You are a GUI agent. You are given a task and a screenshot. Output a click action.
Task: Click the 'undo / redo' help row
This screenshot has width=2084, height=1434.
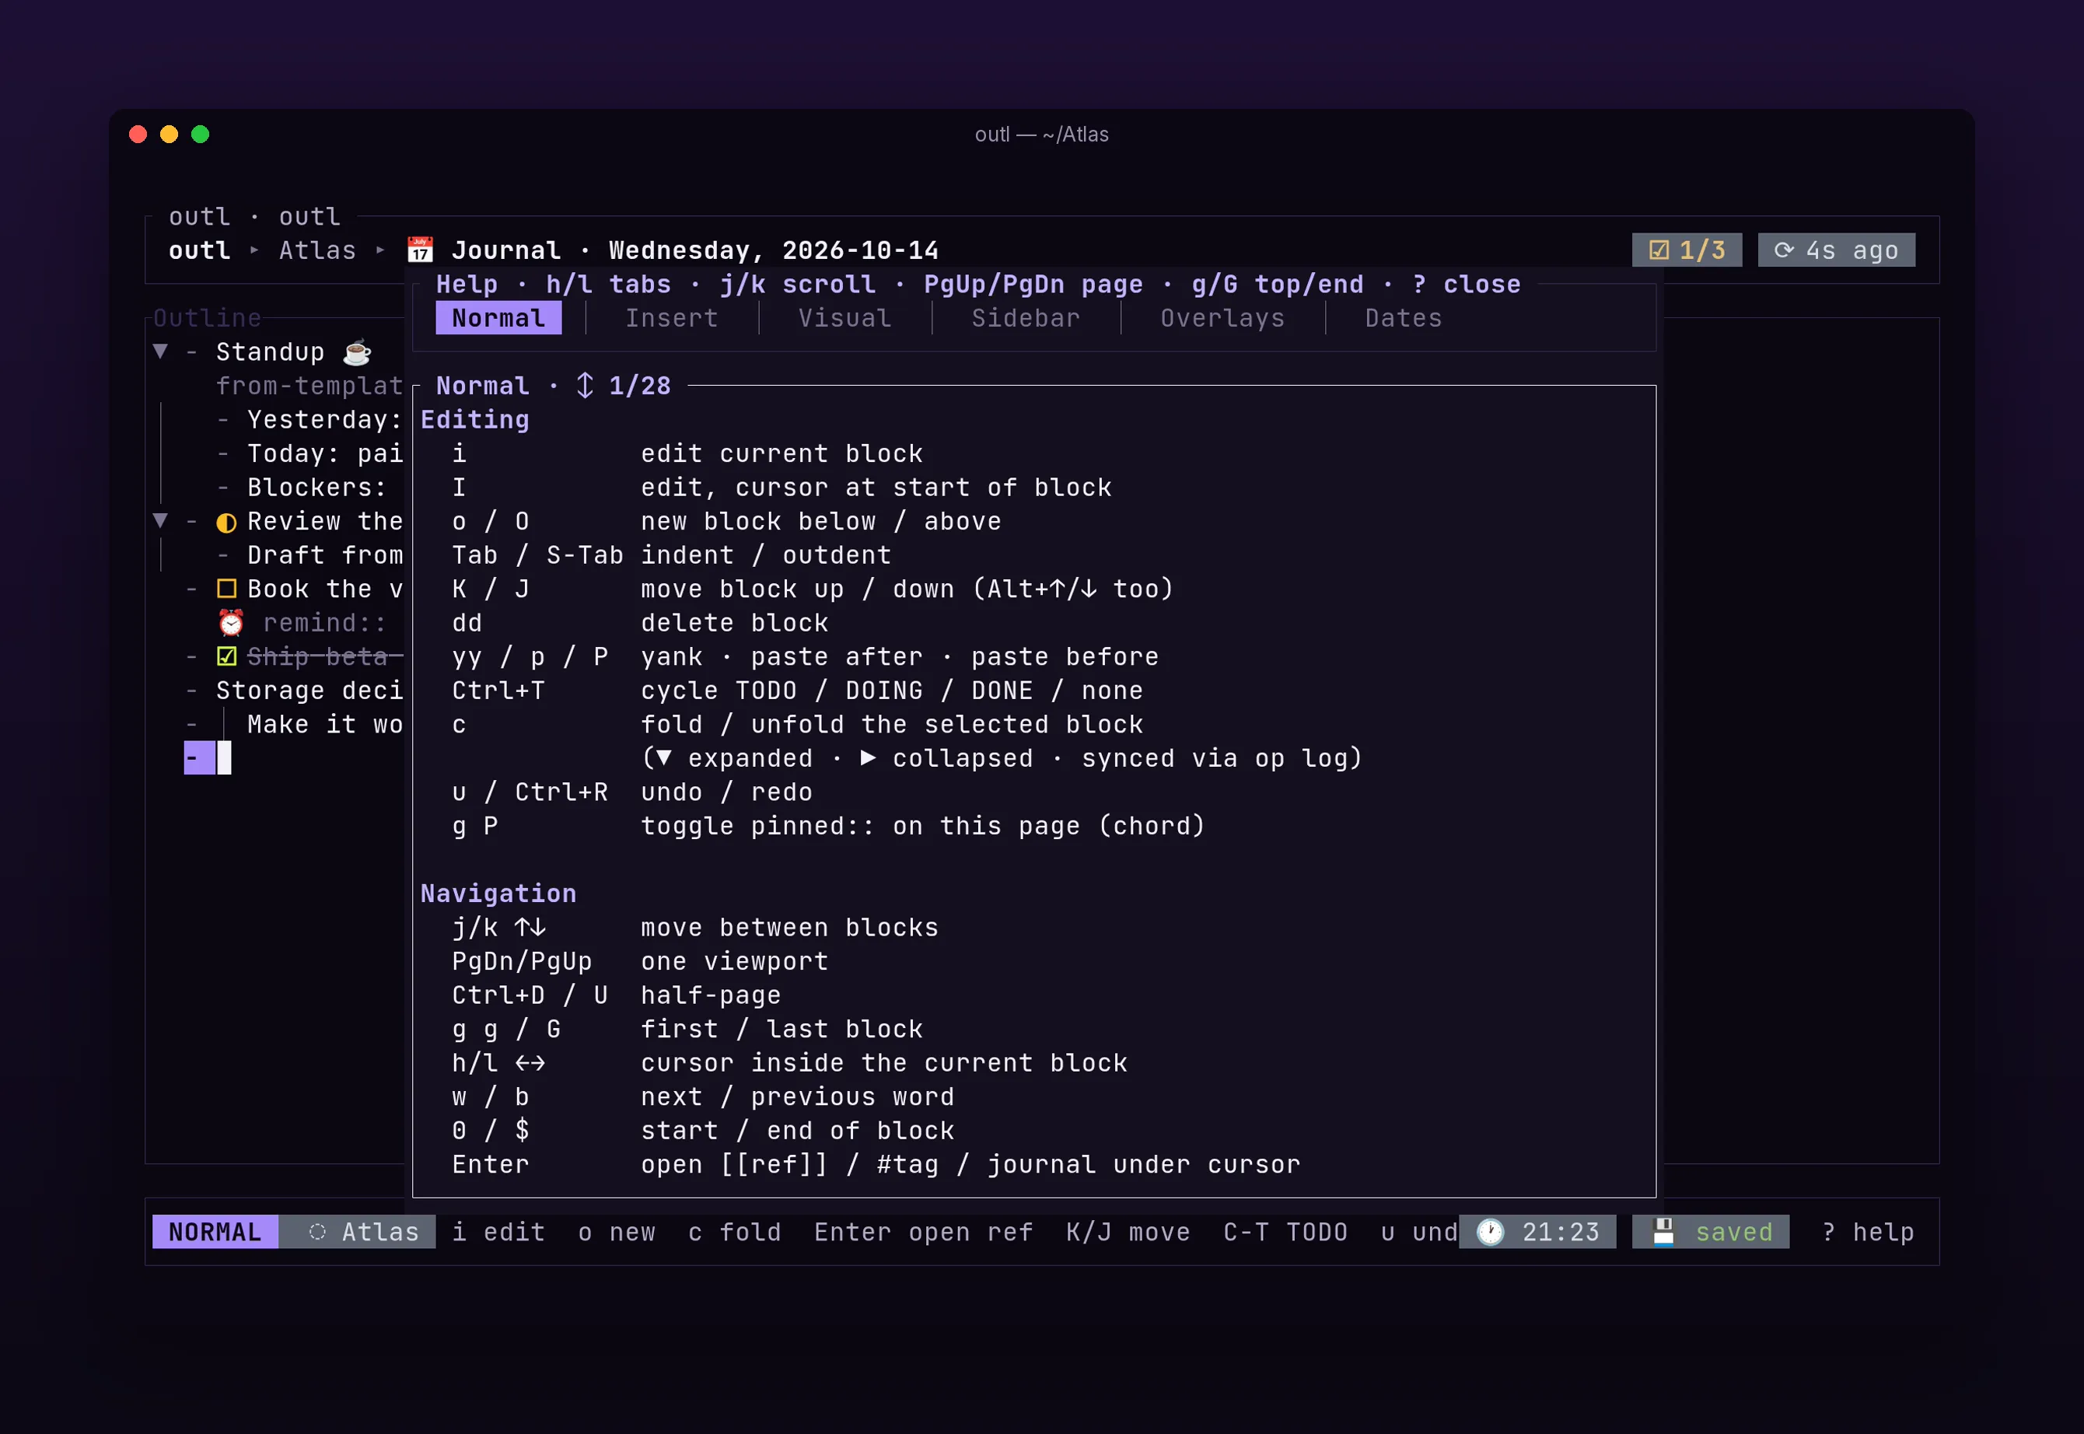point(632,792)
